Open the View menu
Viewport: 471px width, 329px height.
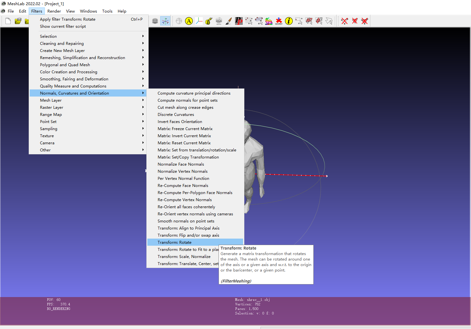pyautogui.click(x=70, y=11)
